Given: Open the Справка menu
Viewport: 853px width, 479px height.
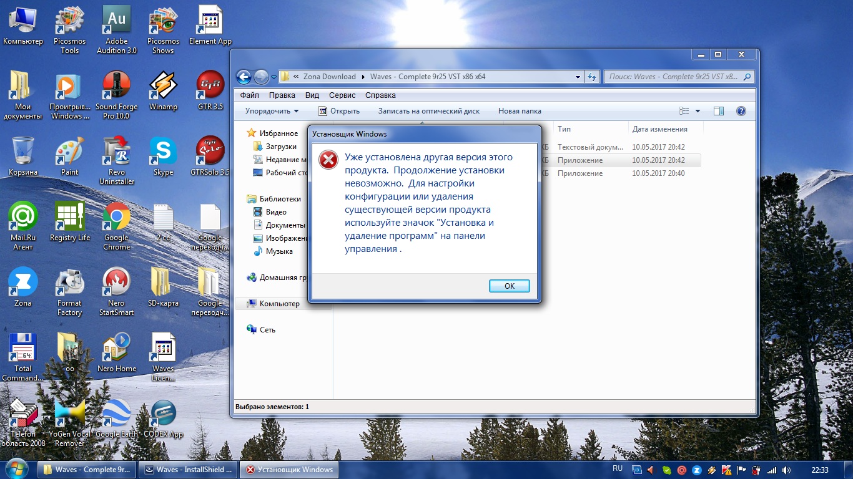Looking at the screenshot, I should tap(380, 95).
